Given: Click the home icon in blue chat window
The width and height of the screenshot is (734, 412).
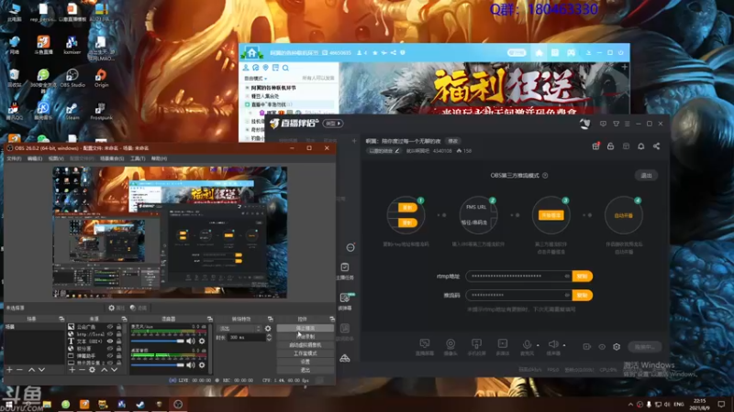Looking at the screenshot, I should (x=251, y=53).
